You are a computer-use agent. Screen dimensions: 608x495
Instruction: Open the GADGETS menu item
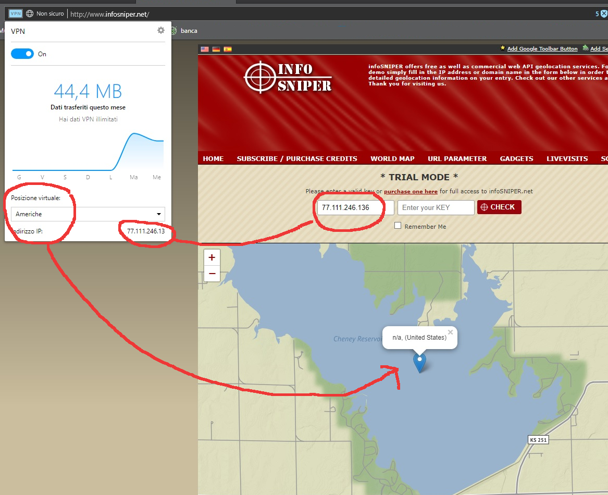tap(516, 159)
